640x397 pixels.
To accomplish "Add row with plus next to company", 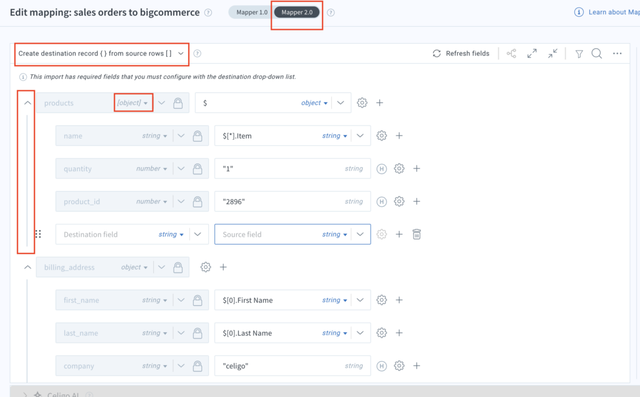I will (417, 366).
